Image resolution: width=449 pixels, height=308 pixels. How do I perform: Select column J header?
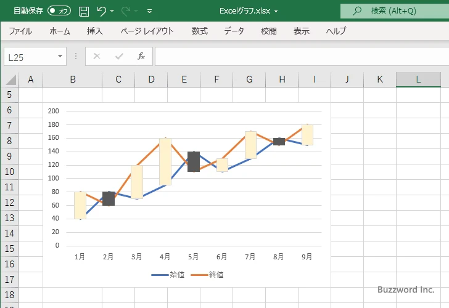(x=347, y=79)
